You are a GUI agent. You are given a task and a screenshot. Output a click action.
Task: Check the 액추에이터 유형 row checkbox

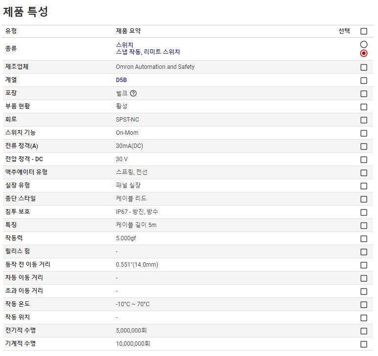pos(363,173)
